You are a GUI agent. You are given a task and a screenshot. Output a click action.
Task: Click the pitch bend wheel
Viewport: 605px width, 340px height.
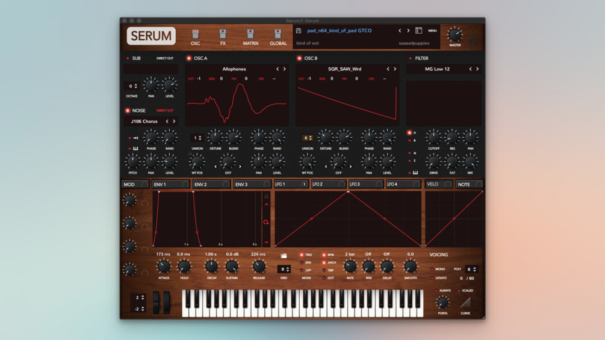(x=156, y=302)
